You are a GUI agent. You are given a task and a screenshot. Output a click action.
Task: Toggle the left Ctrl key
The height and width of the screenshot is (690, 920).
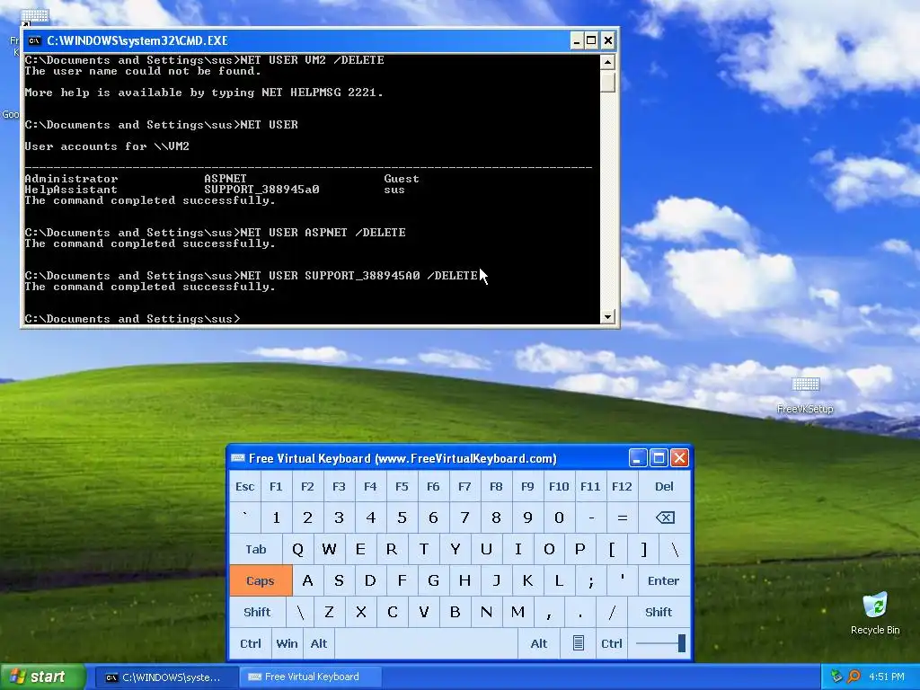tap(251, 643)
